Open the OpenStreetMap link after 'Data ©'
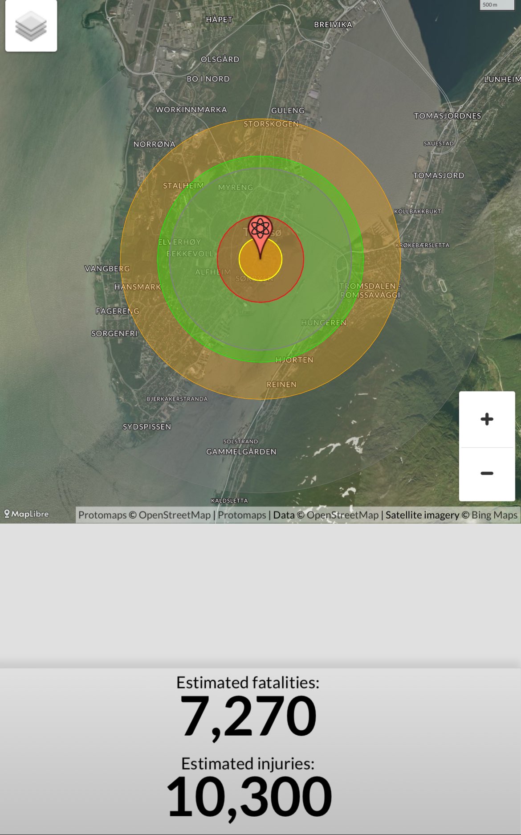Viewport: 521px width, 835px height. point(342,515)
